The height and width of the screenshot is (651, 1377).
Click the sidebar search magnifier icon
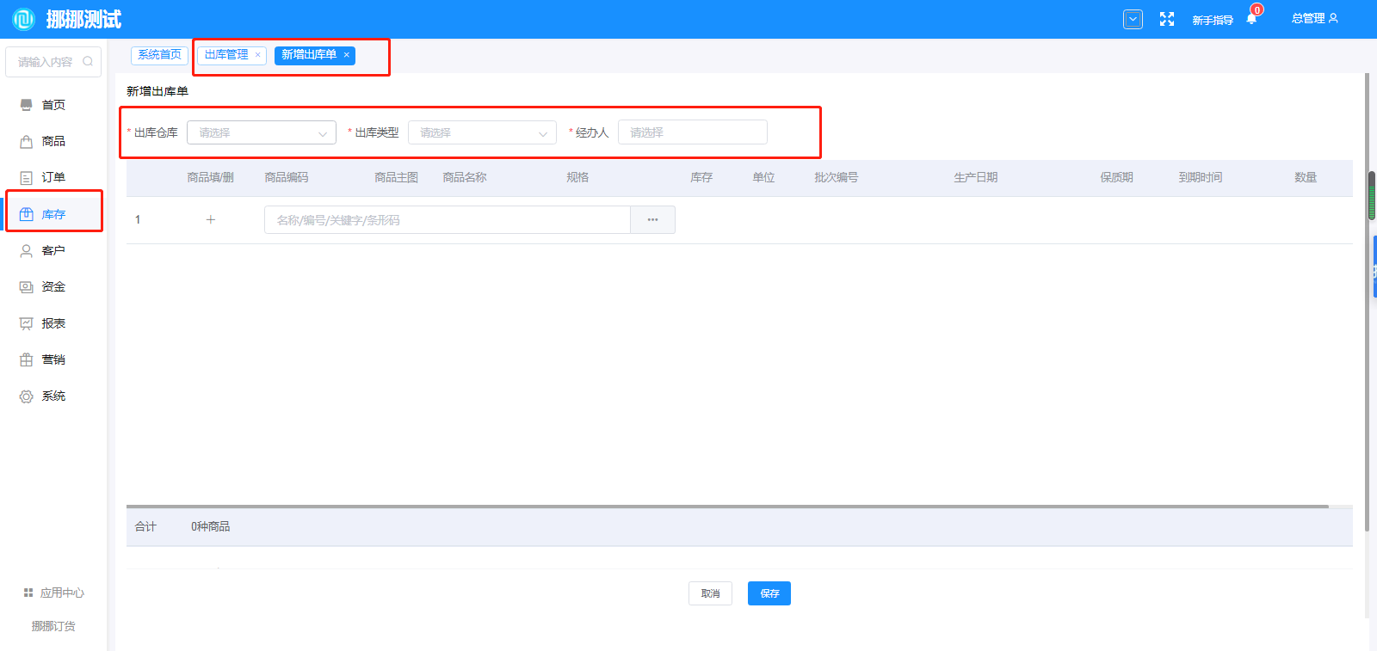coord(88,61)
